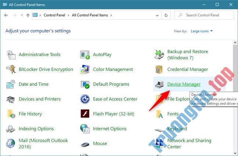Open the File History link
The height and width of the screenshot is (156, 238).
click(30, 114)
